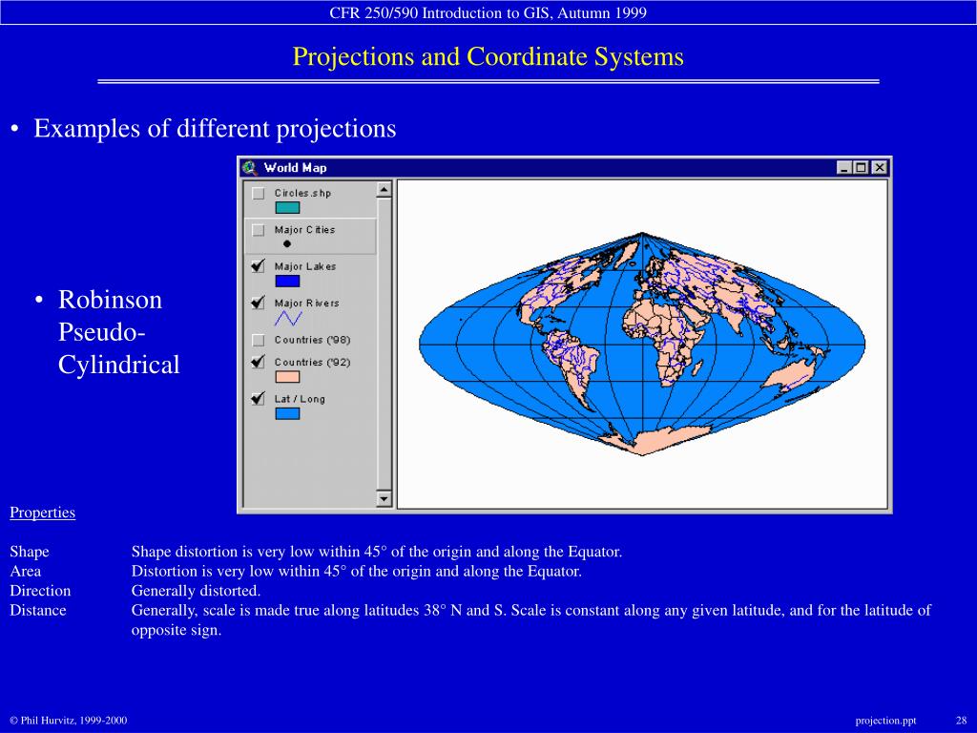This screenshot has height=733, width=977.
Task: Select the Major Cities layer name
Action: point(304,230)
